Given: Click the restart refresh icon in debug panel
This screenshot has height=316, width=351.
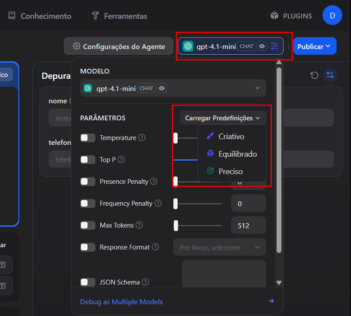Looking at the screenshot, I should pyautogui.click(x=314, y=75).
